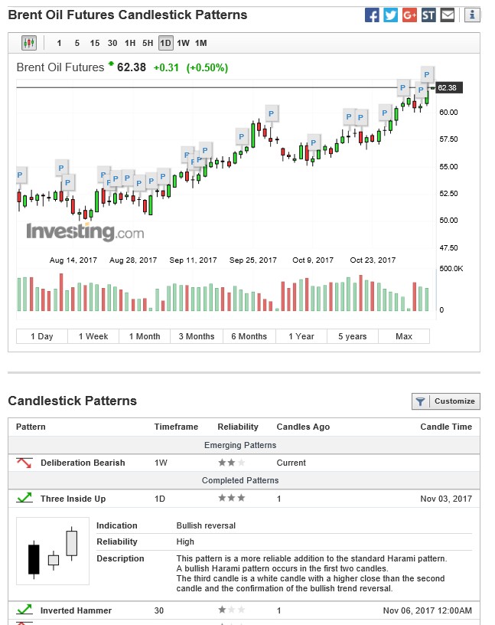This screenshot has height=625, width=495.
Task: Click the filter icon on Customize button
Action: [420, 401]
